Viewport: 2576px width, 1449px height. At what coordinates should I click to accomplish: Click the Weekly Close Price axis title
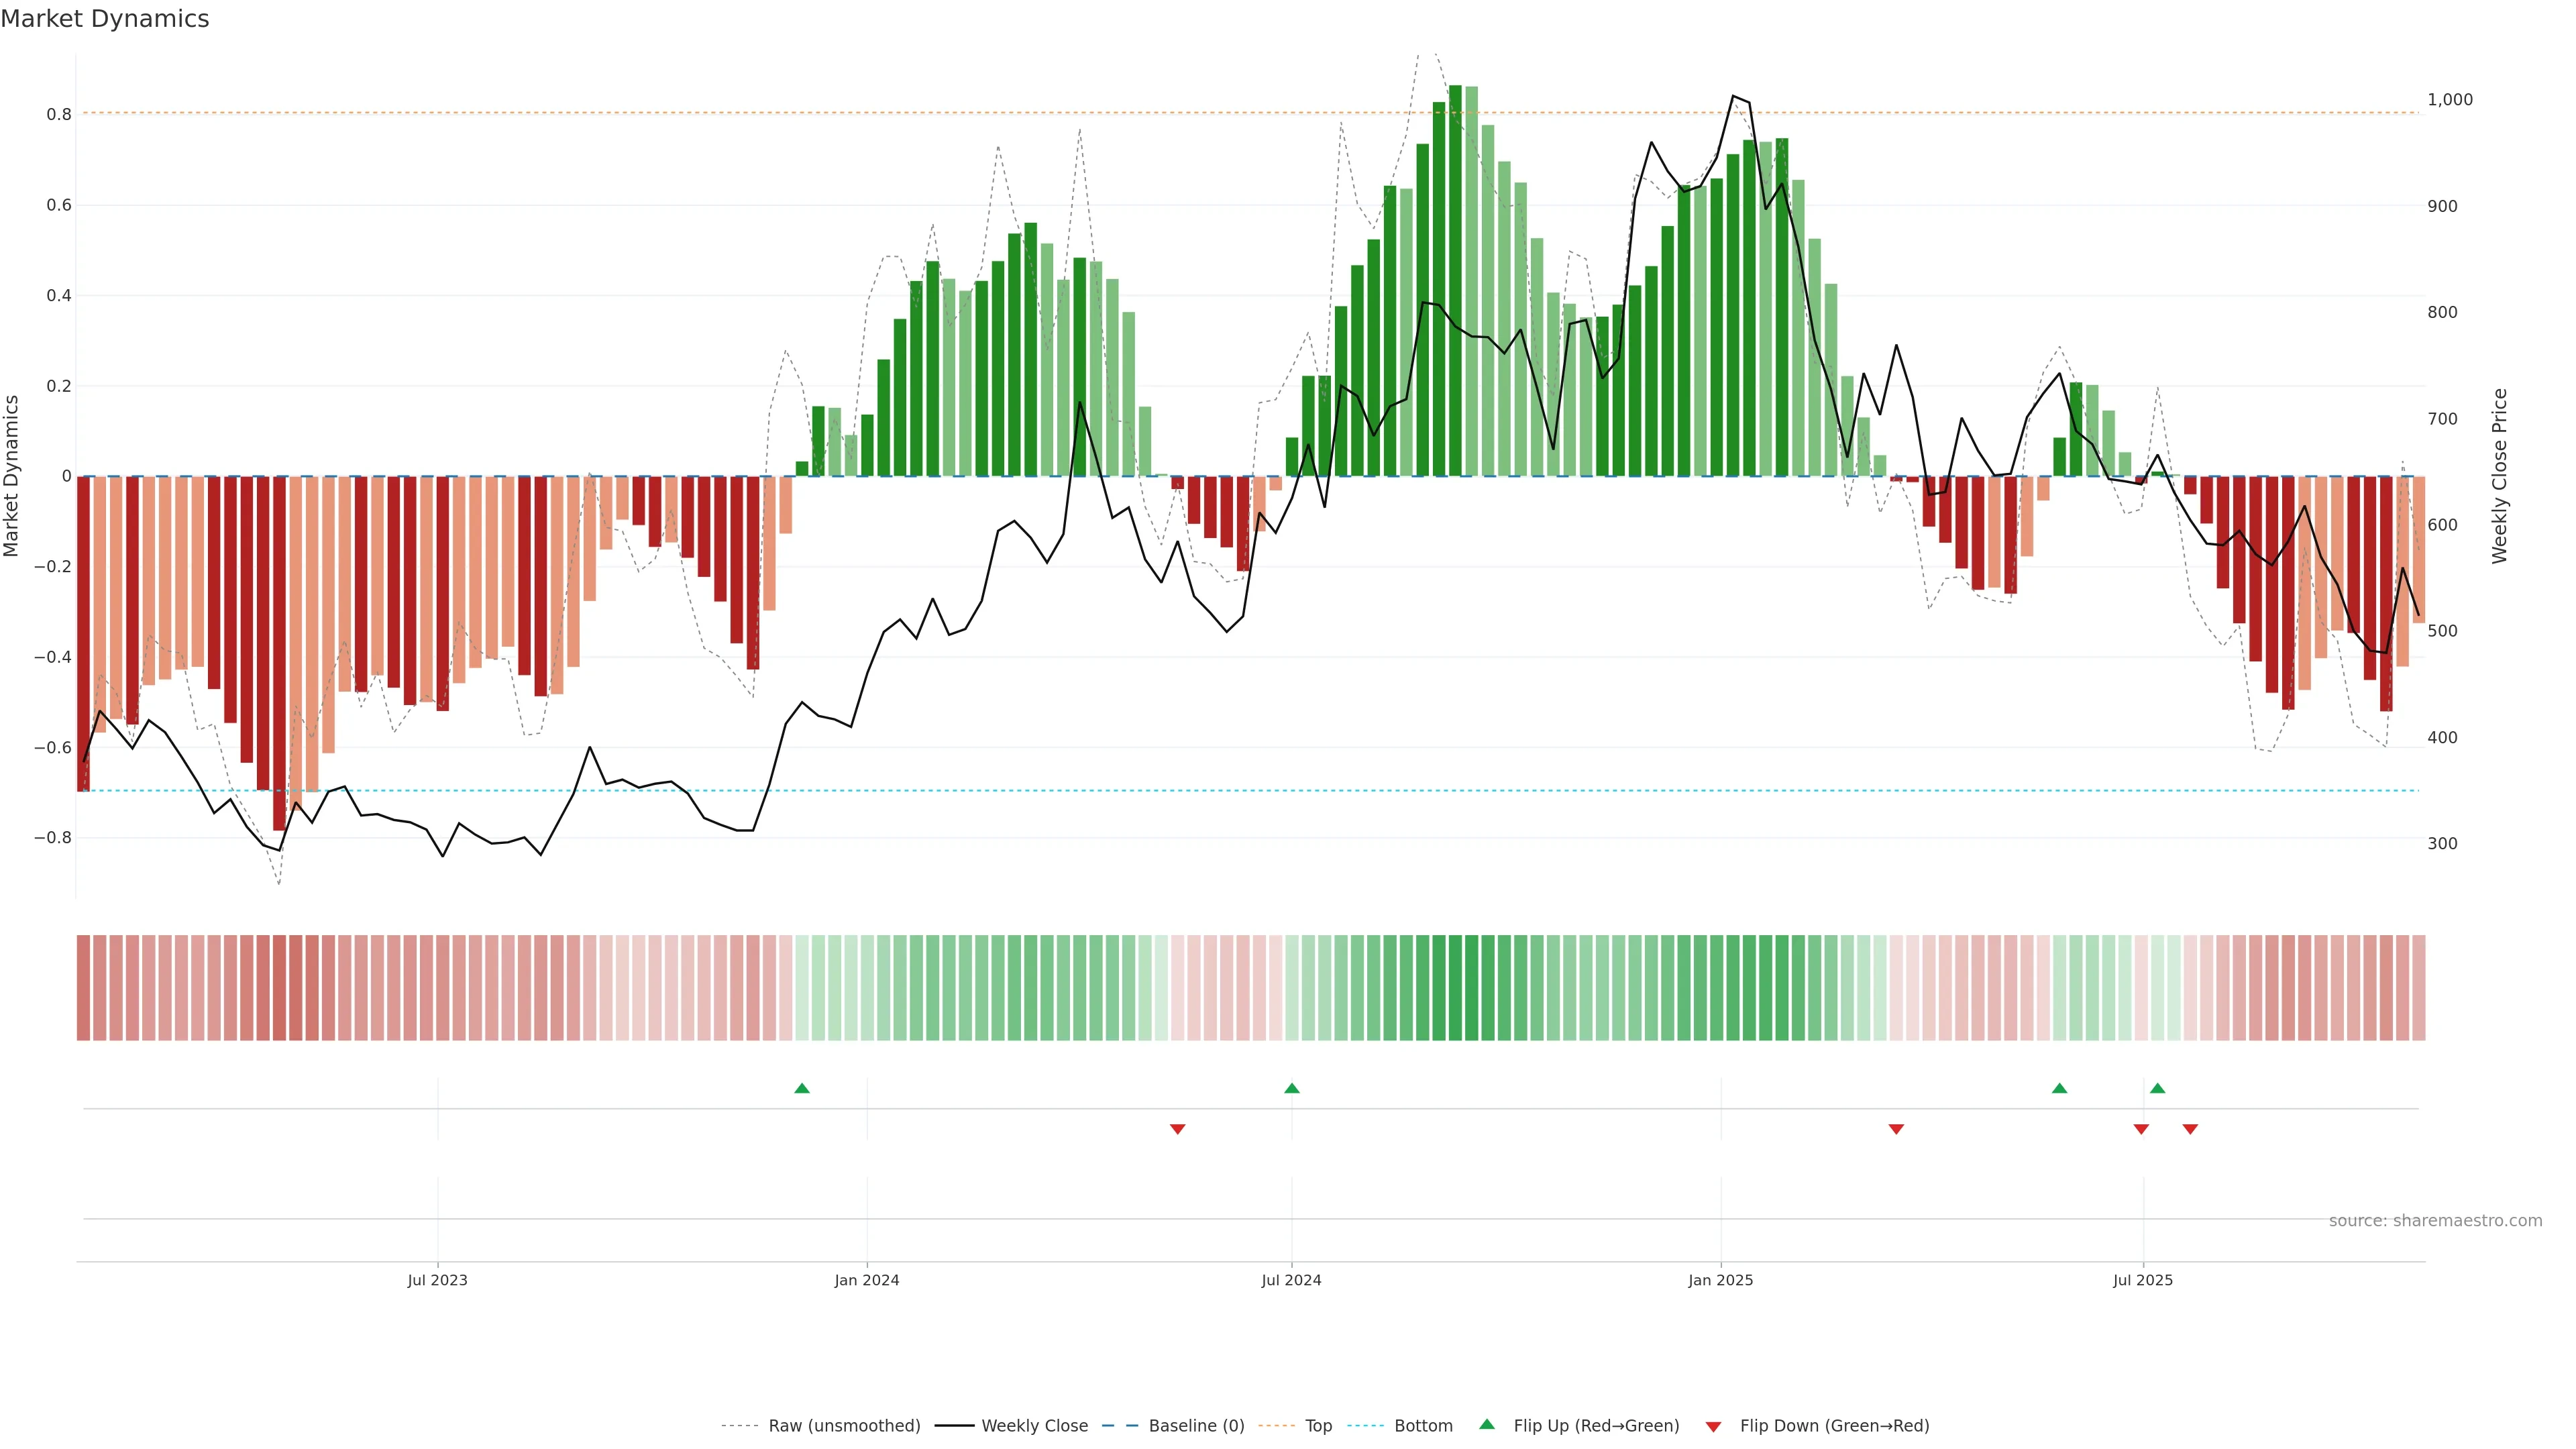(x=2499, y=476)
